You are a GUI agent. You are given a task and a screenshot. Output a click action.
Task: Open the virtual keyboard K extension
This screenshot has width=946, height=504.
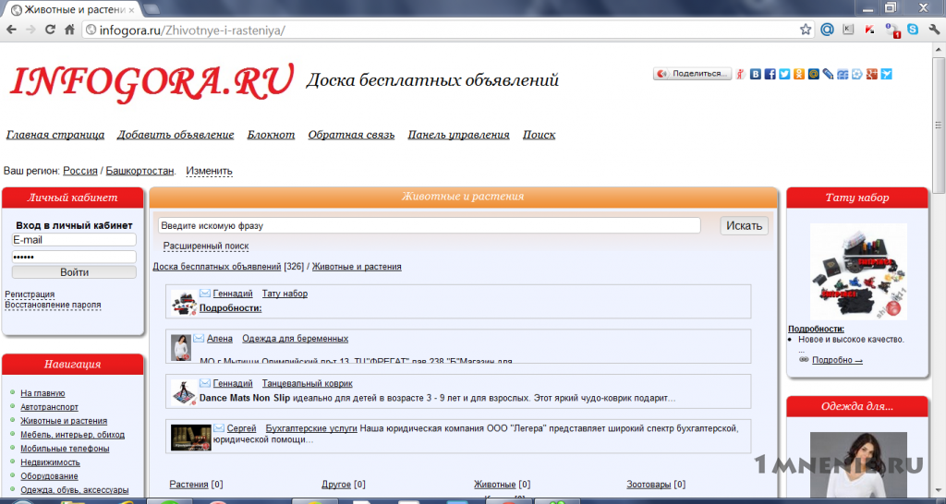[x=848, y=29]
